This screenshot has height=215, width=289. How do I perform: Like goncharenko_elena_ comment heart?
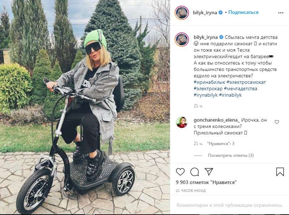(277, 122)
